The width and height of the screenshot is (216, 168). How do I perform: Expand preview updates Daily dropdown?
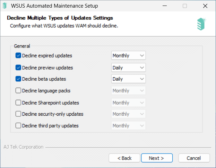click(128, 68)
